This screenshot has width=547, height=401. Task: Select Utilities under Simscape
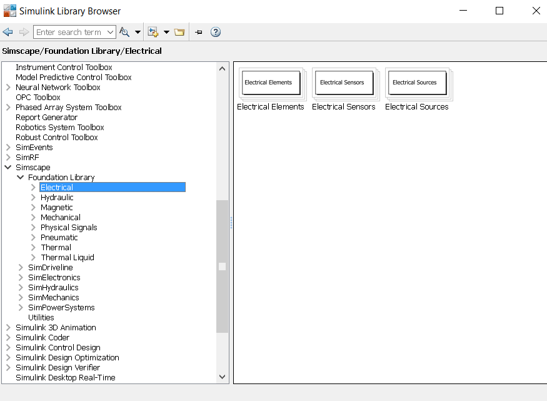tap(41, 318)
